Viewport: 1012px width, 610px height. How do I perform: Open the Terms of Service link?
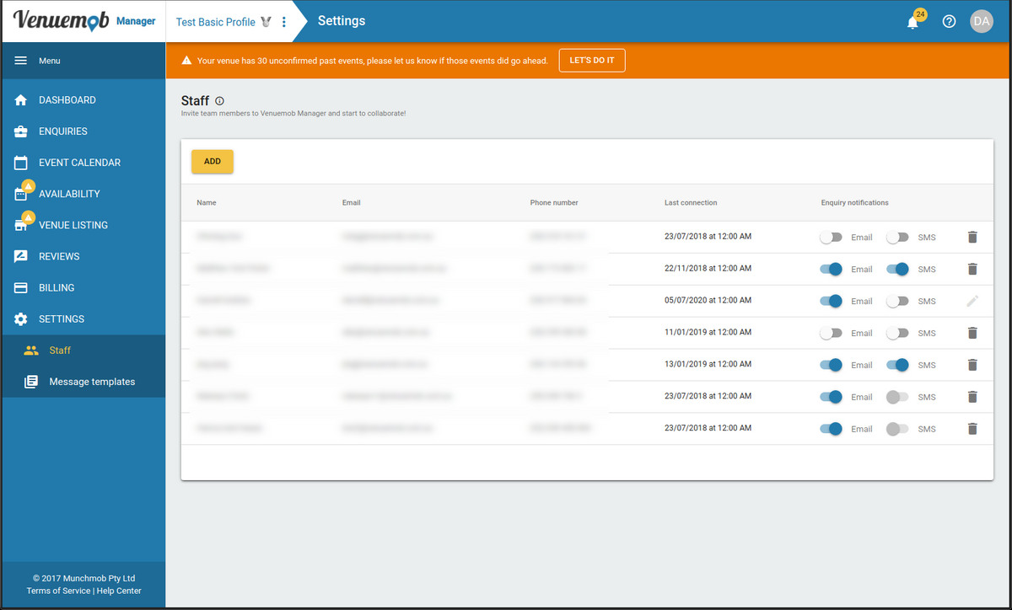click(58, 591)
